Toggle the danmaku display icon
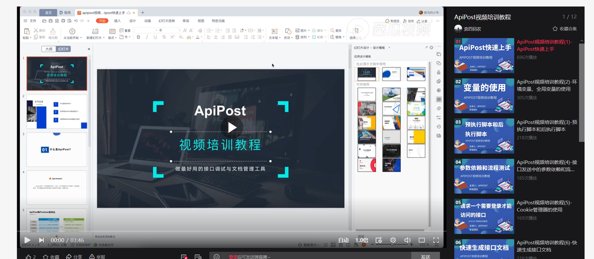 click(184, 256)
